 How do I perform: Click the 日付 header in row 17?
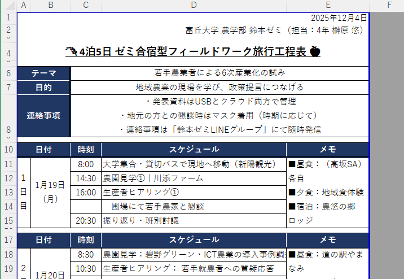(x=43, y=240)
